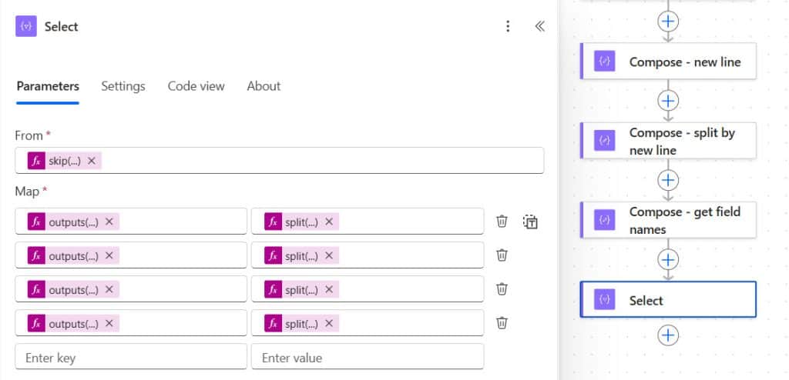Click the Enter value input field
This screenshot has width=789, height=380.
(x=368, y=357)
